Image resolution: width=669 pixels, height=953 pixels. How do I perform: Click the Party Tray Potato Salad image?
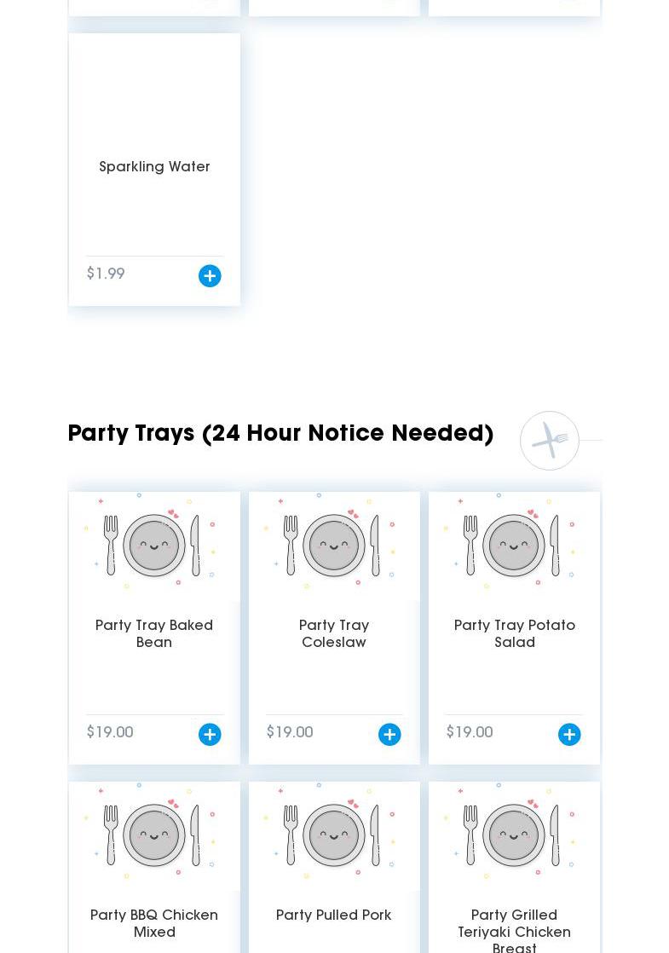point(515,543)
